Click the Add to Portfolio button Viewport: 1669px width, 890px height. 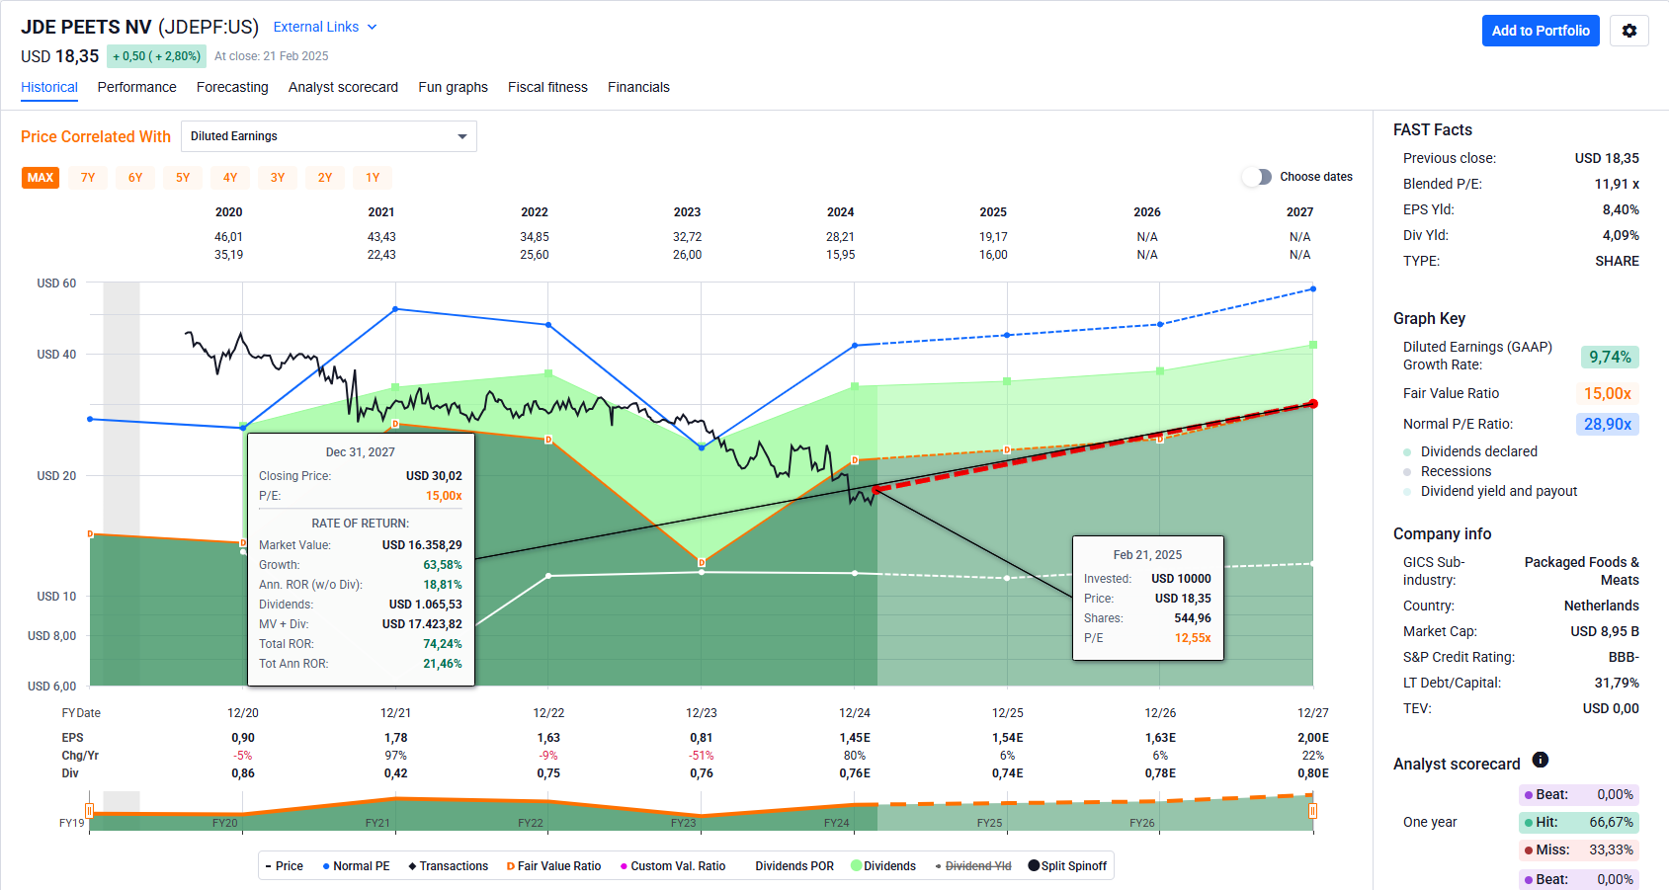1540,31
